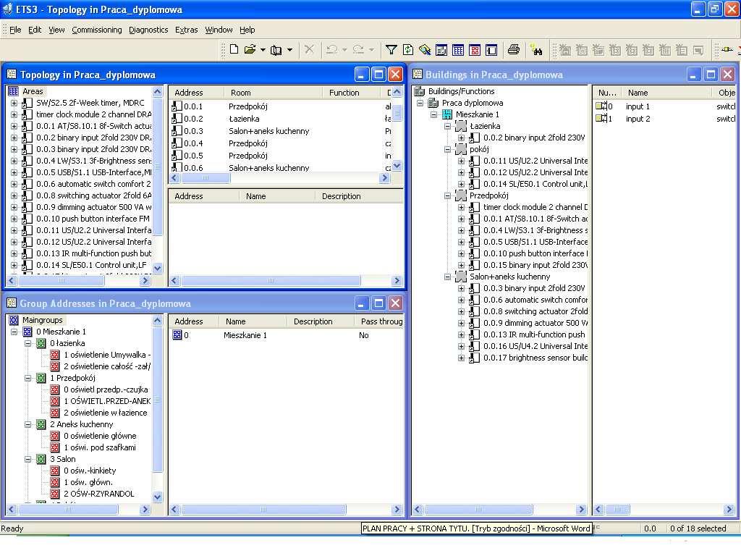Viewport: 741px width, 556px height.
Task: Select input 2 row in Buildings object list
Action: (x=666, y=119)
